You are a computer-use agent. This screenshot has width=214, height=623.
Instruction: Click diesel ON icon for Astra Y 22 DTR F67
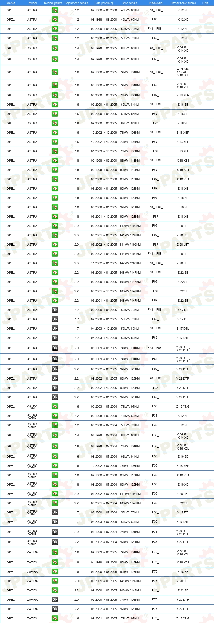55,388
